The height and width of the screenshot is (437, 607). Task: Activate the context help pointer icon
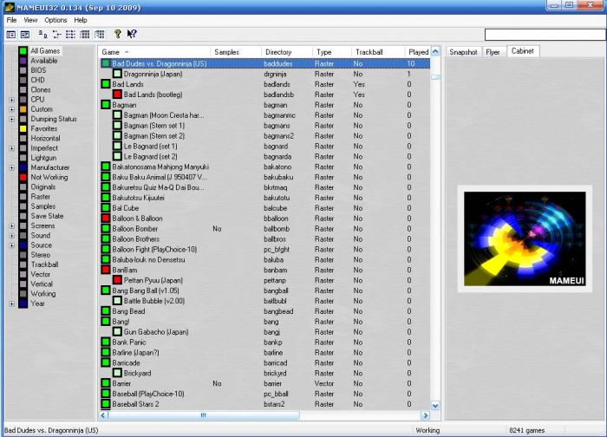132,34
